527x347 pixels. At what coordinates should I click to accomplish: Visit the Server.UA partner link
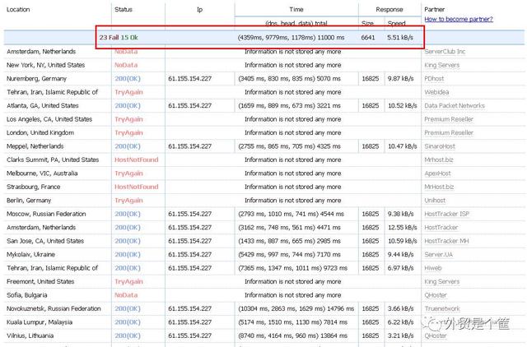(439, 255)
